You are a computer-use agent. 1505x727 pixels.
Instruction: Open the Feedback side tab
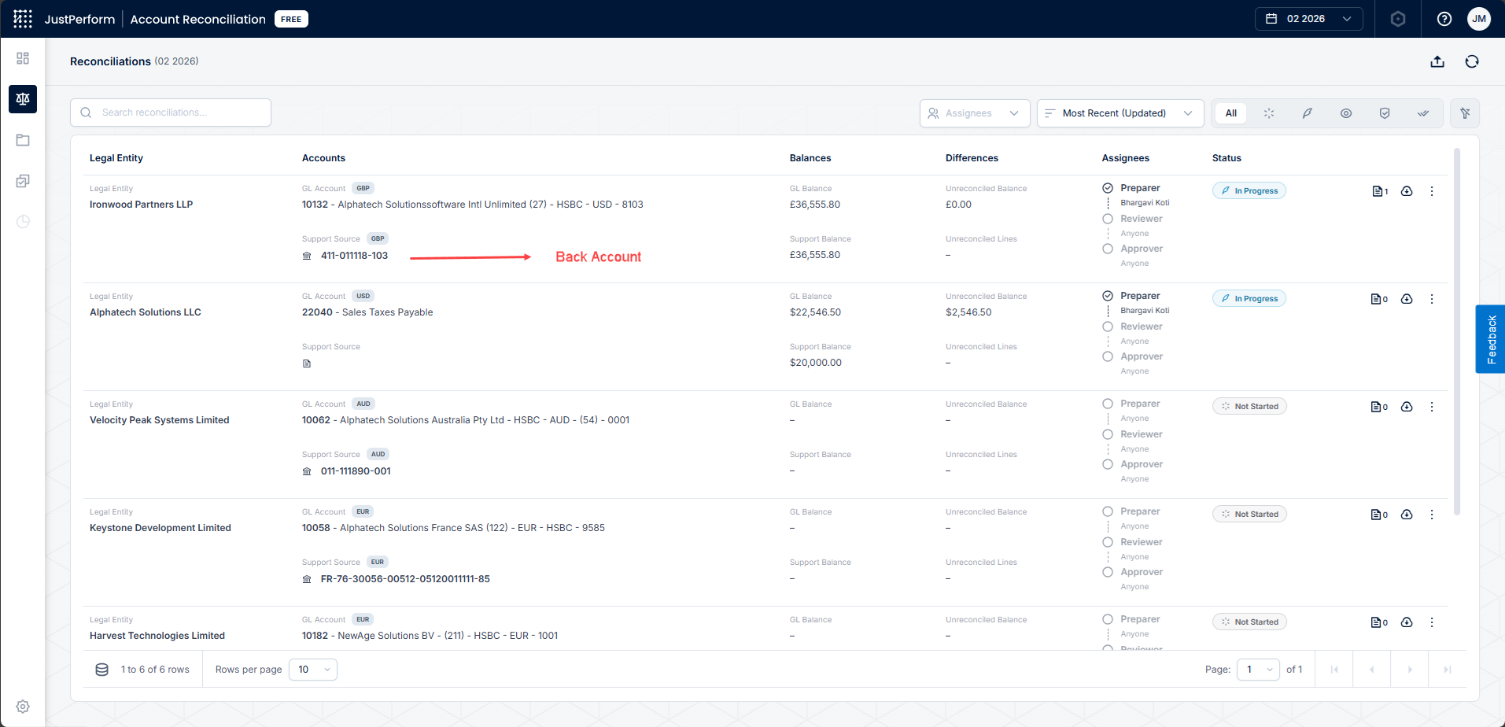[x=1491, y=339]
